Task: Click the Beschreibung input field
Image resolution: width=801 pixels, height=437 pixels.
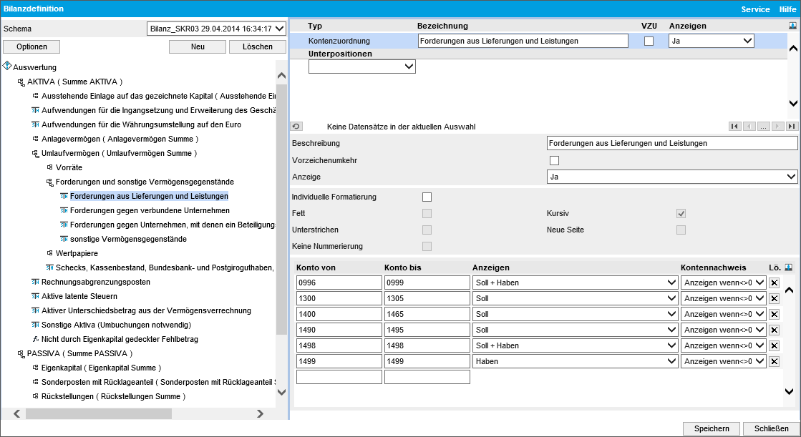Action: [x=671, y=143]
